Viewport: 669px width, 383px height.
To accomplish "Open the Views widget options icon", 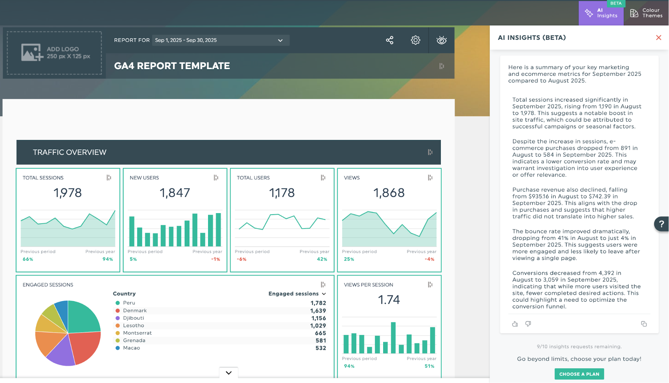I will click(x=430, y=177).
